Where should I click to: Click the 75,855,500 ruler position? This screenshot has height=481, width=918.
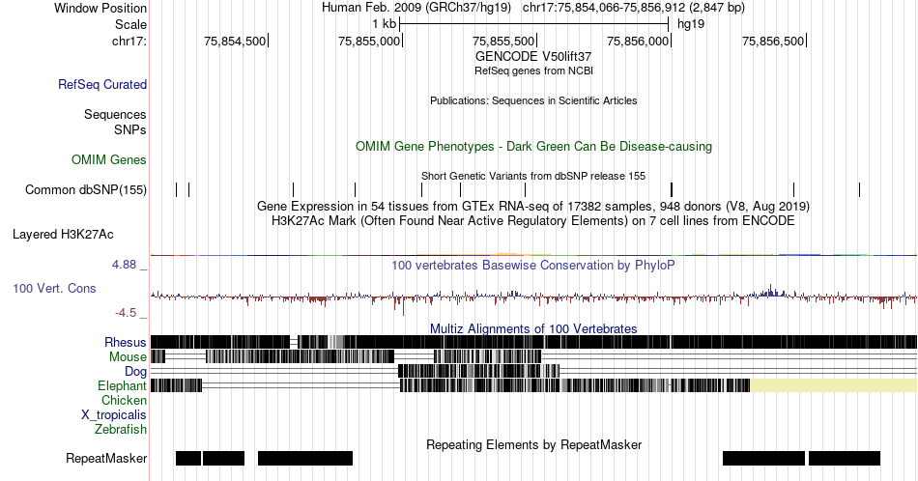(x=503, y=41)
